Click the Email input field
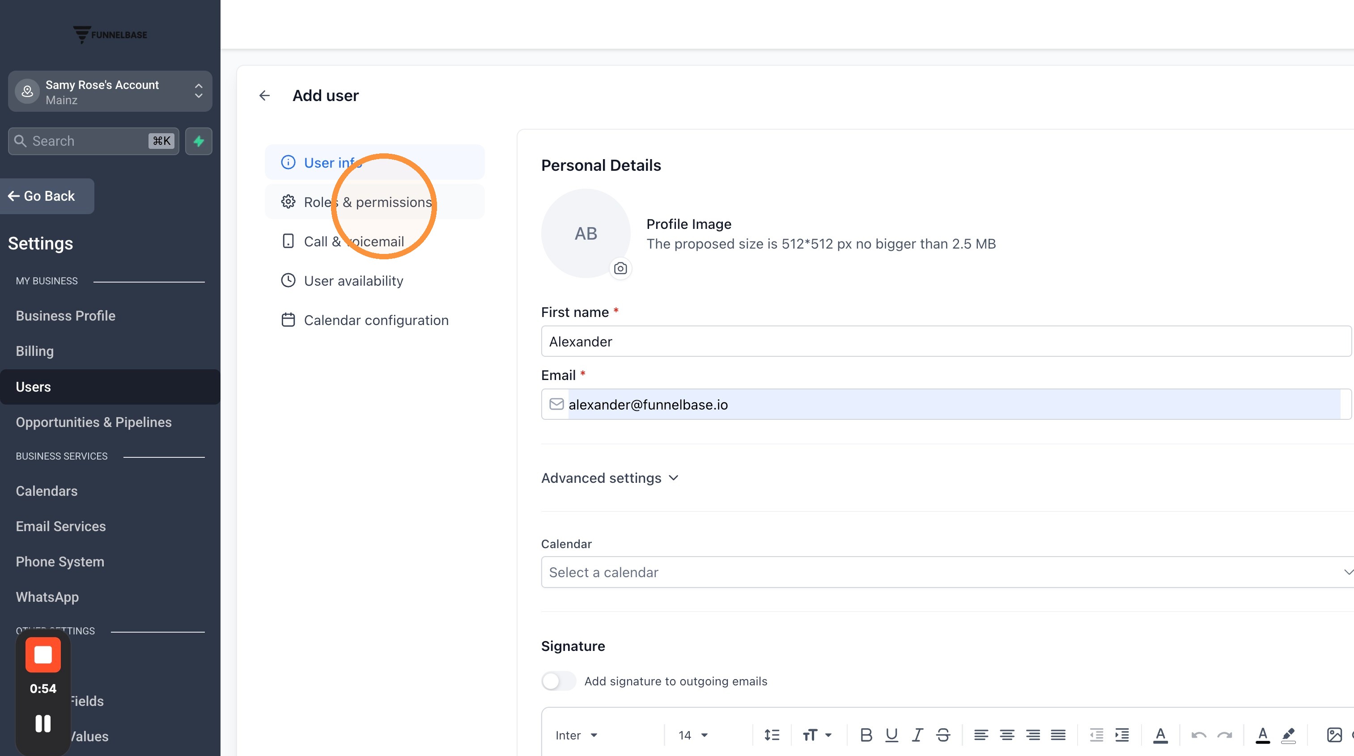 pos(946,404)
